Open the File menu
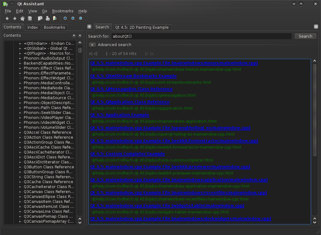The height and width of the screenshot is (235, 321). pos(8,11)
